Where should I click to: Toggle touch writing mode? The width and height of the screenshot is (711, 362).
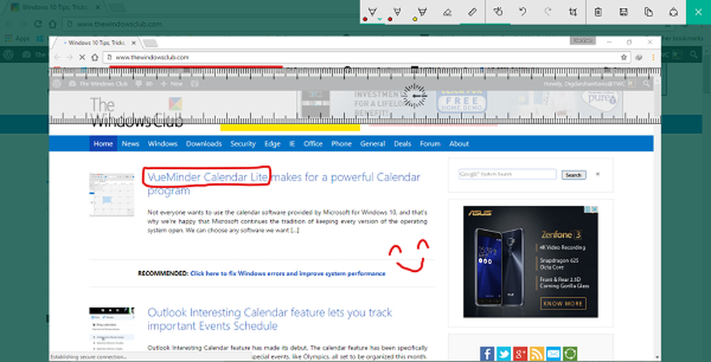tap(498, 12)
